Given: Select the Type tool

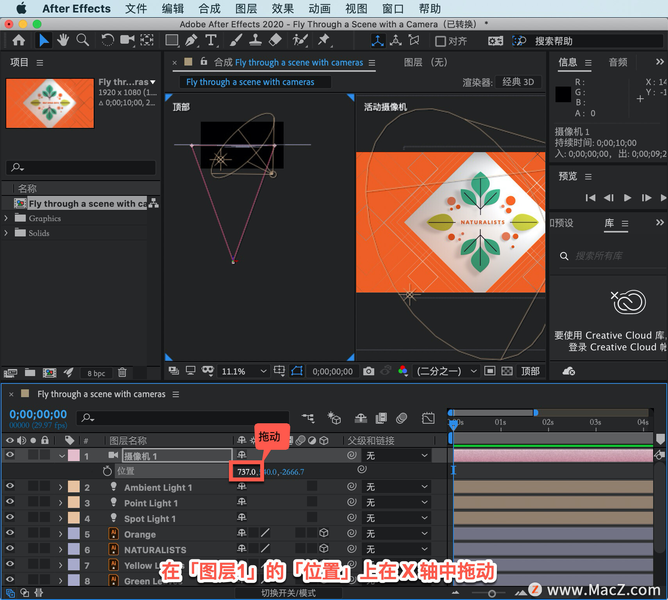Looking at the screenshot, I should click(211, 40).
